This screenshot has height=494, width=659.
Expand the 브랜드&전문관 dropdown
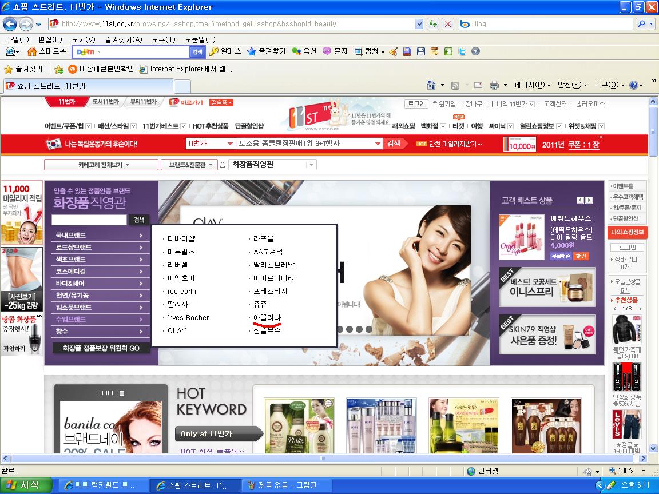[189, 165]
